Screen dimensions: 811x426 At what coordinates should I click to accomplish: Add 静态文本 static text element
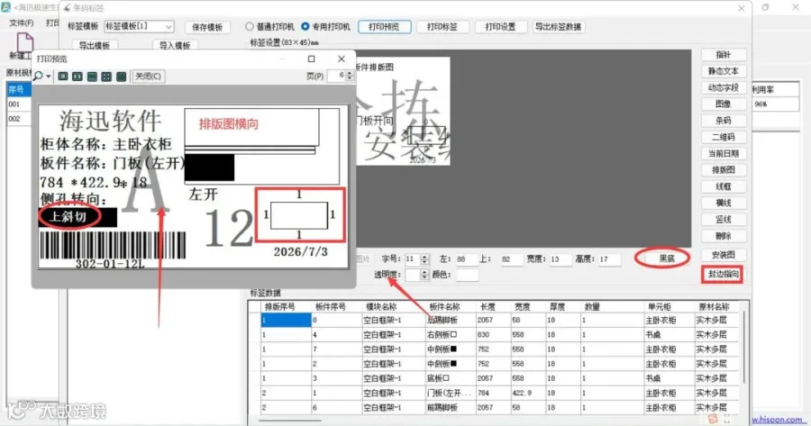[723, 71]
